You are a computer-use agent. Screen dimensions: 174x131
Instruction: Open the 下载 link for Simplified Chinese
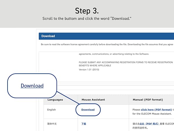click(x=84, y=124)
